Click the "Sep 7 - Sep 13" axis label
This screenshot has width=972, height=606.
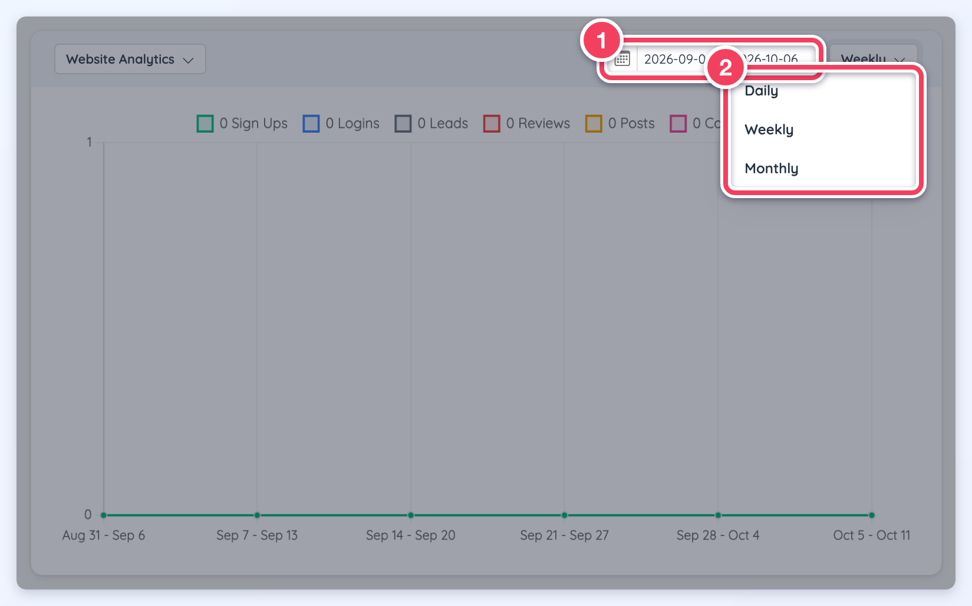[257, 535]
